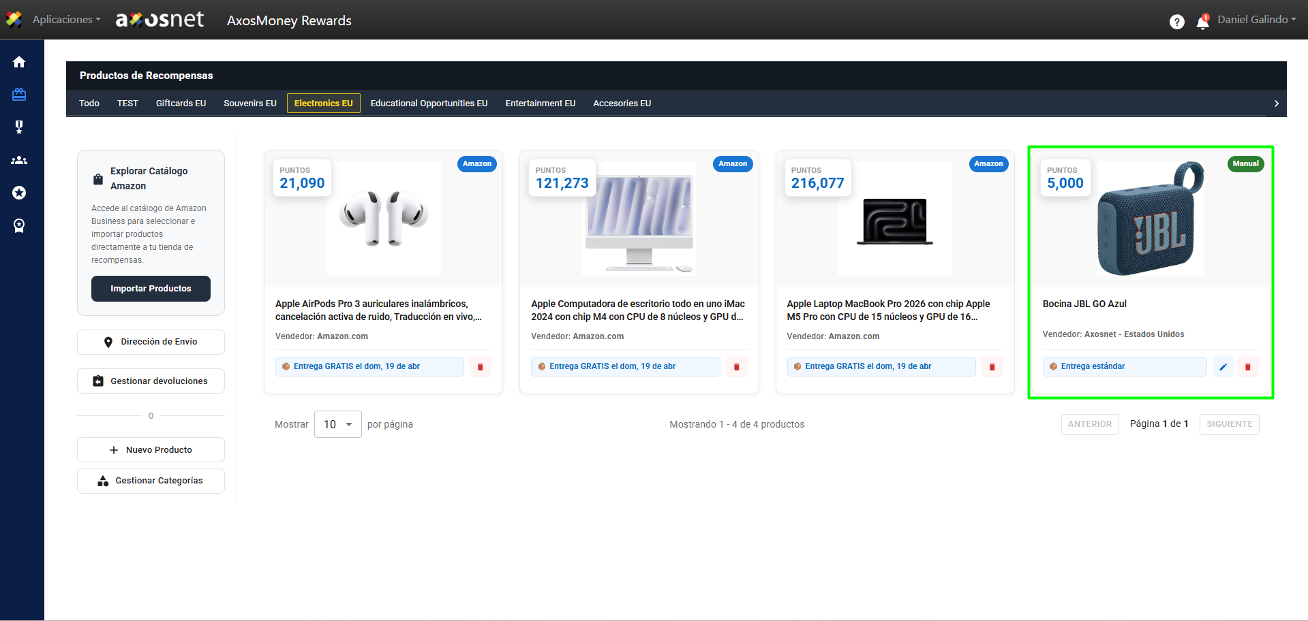Open the items per page dropdown
Viewport: 1308px width, 621px height.
(337, 424)
